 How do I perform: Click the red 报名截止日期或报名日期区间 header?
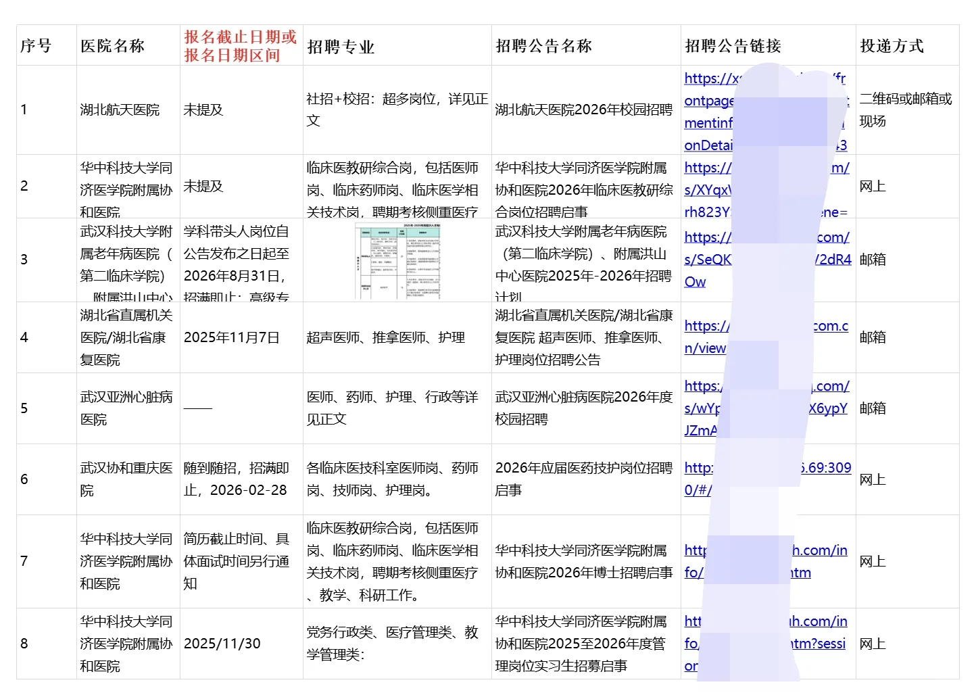coord(241,46)
